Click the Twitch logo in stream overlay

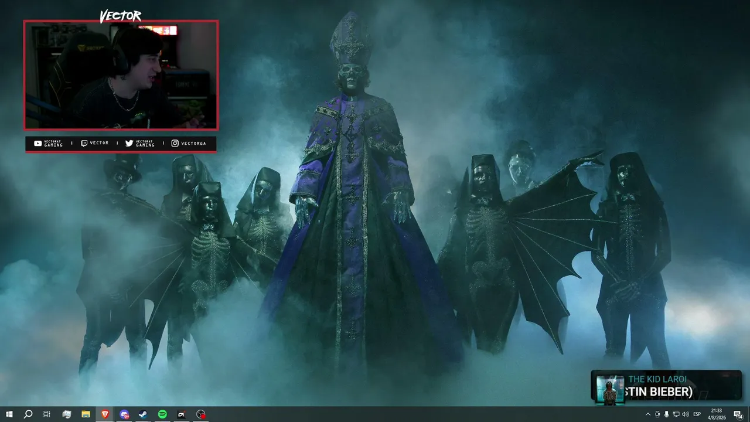(84, 143)
